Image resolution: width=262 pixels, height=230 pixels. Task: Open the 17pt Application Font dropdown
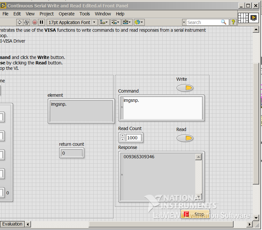[x=72, y=22]
